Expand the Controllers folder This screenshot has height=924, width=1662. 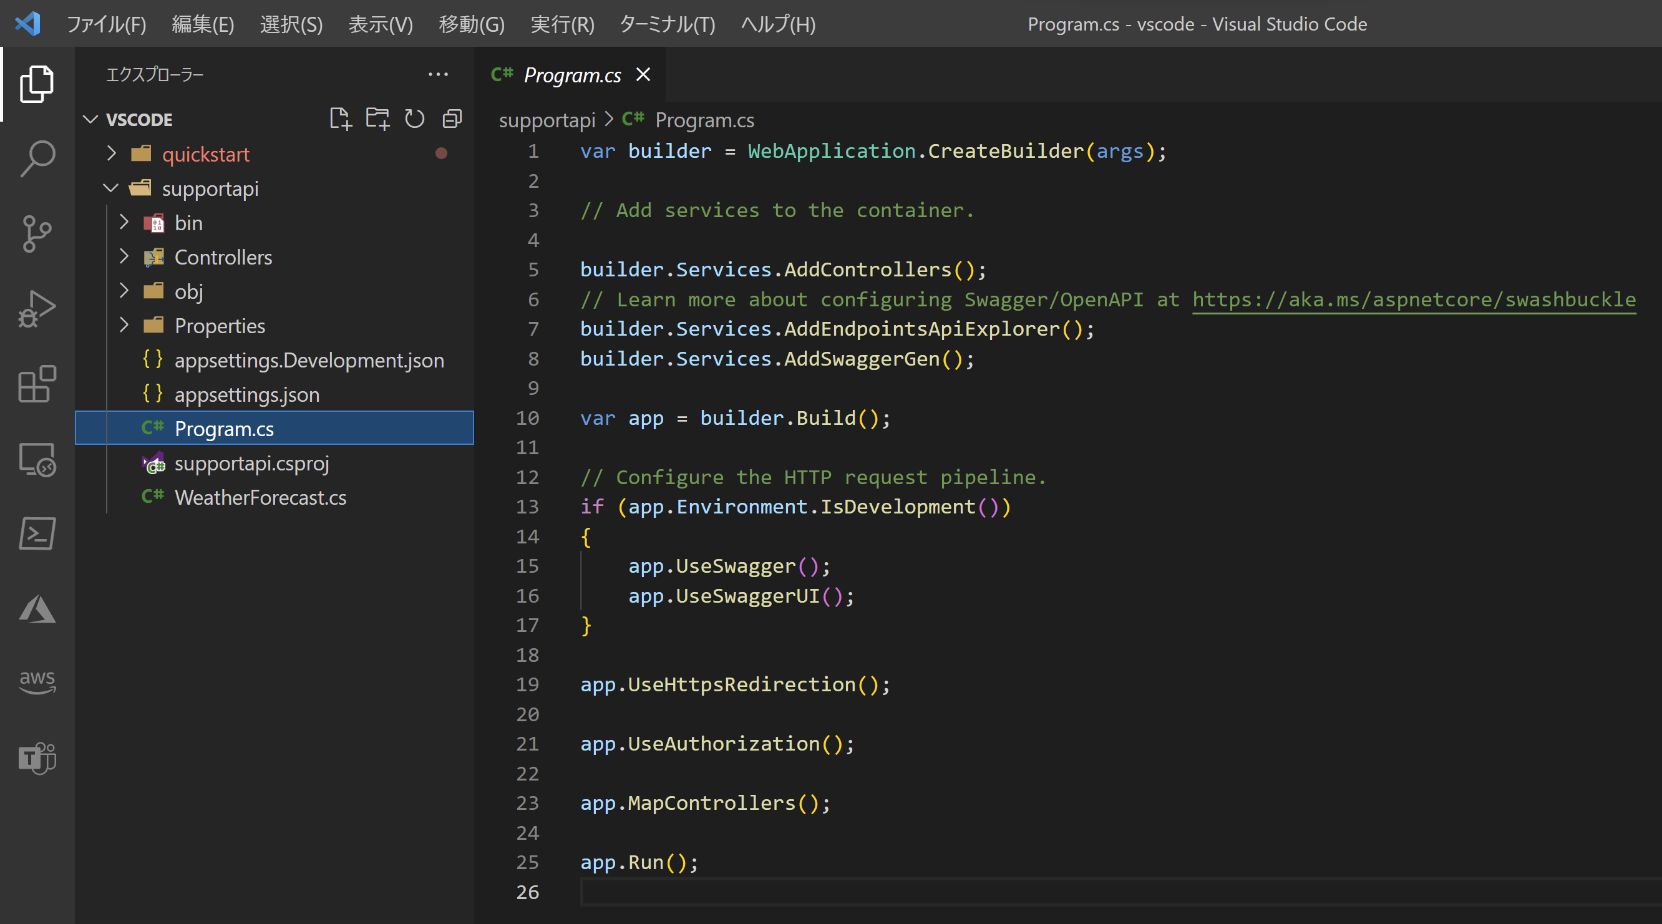tap(125, 257)
